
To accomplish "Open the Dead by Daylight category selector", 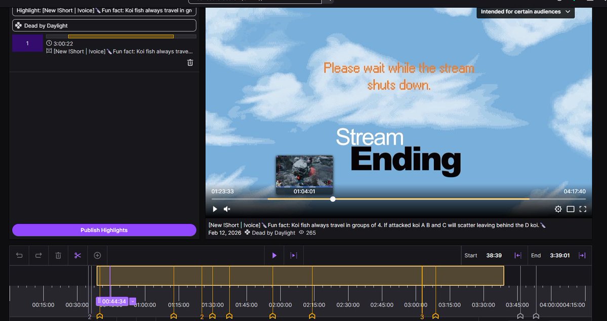I will pyautogui.click(x=104, y=25).
